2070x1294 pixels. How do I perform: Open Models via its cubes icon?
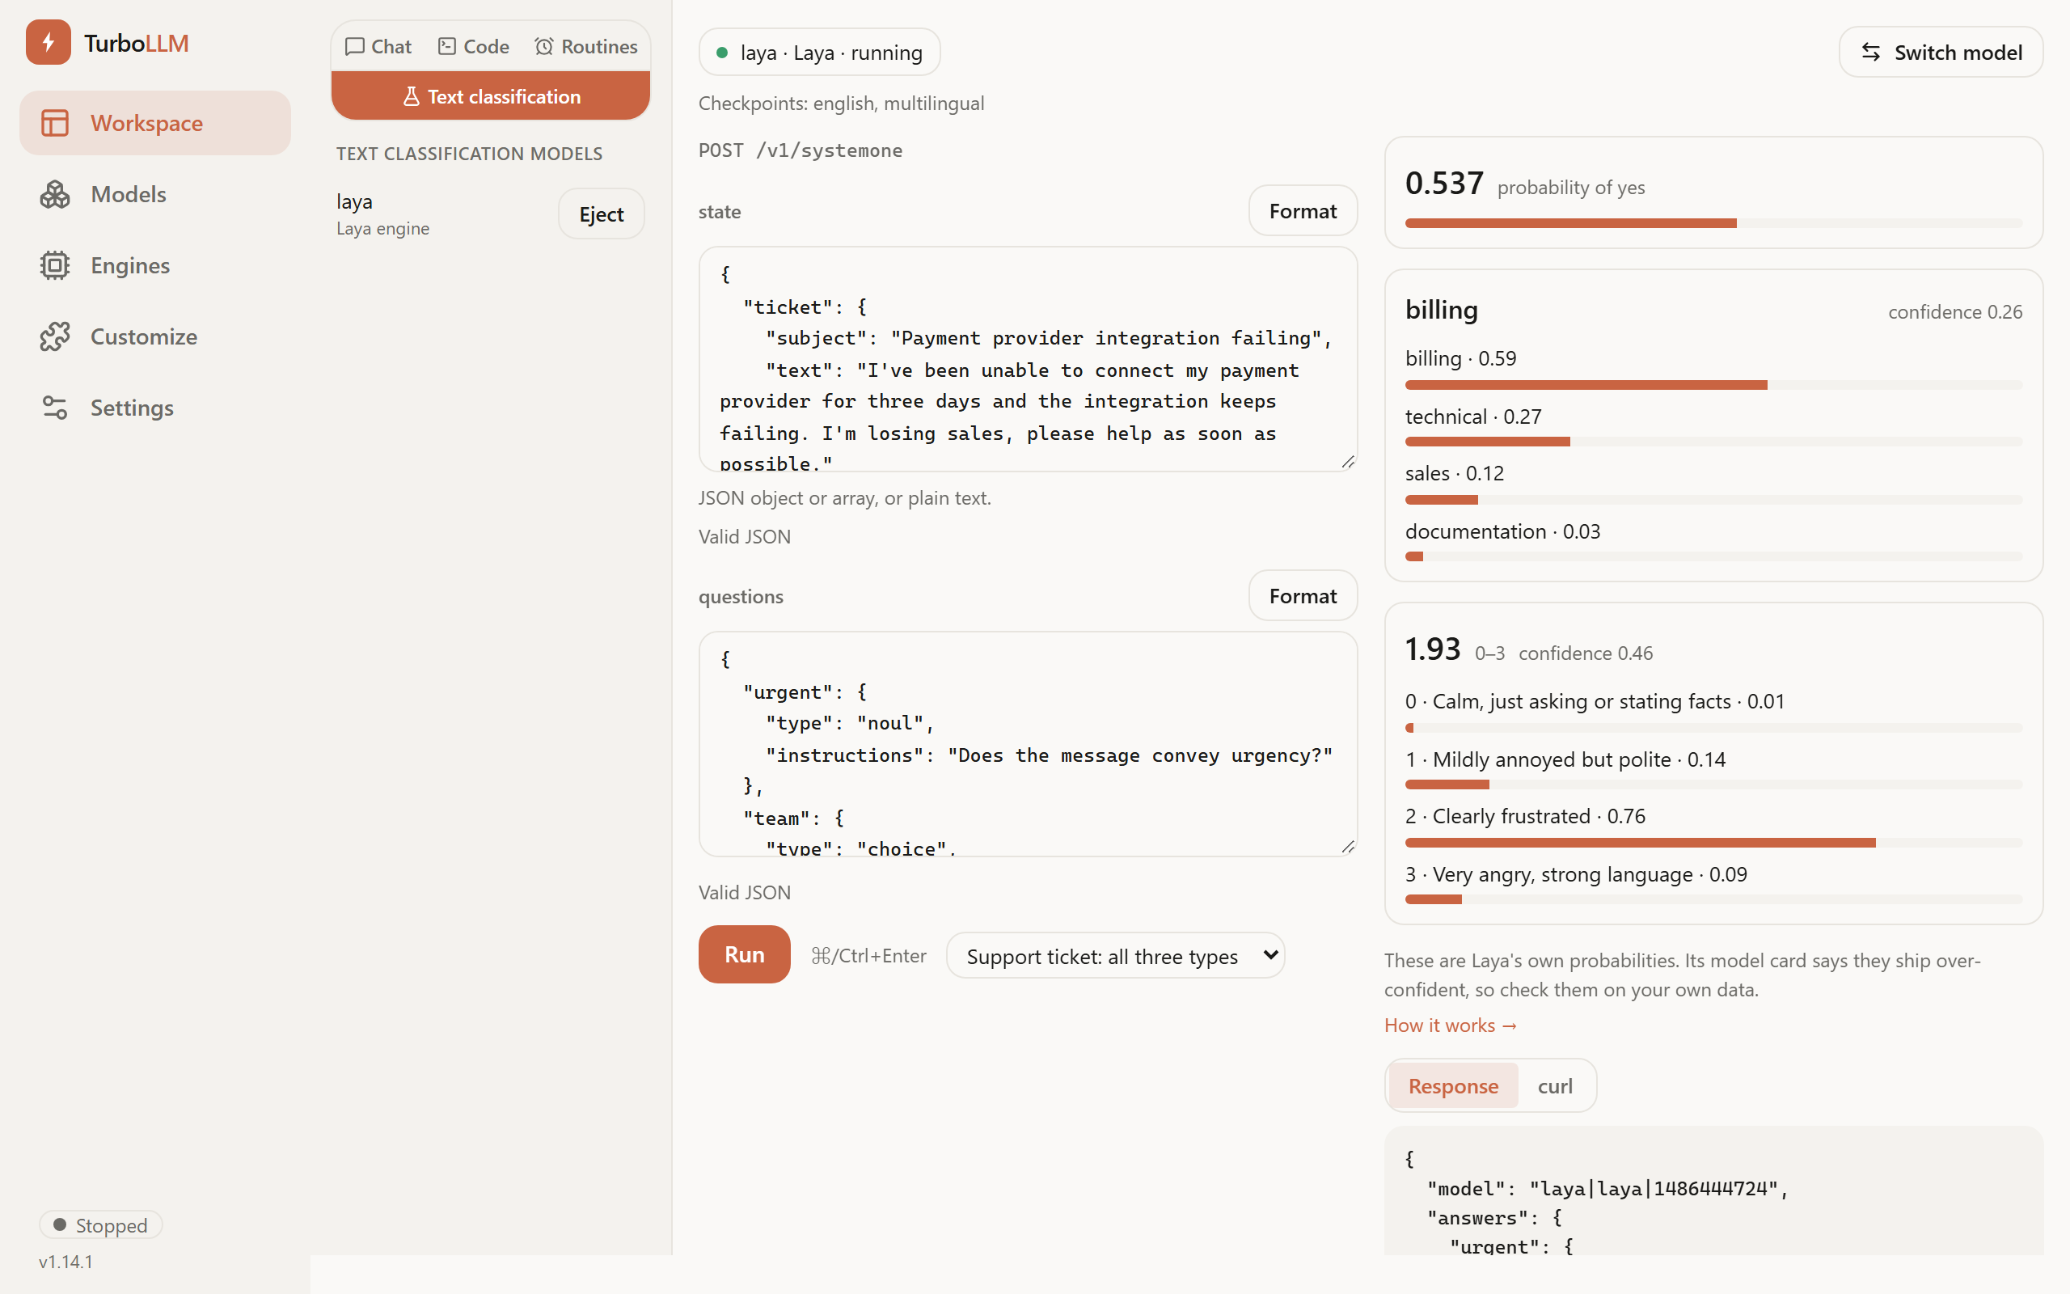click(55, 194)
